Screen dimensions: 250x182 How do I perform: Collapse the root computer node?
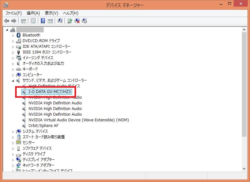[x=7, y=30]
